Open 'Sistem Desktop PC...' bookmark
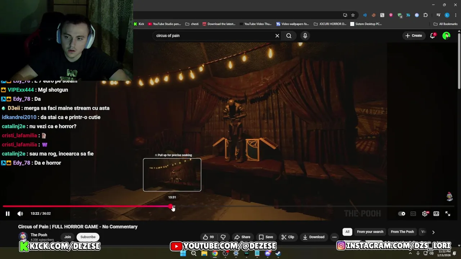Image resolution: width=461 pixels, height=259 pixels. tap(366, 24)
